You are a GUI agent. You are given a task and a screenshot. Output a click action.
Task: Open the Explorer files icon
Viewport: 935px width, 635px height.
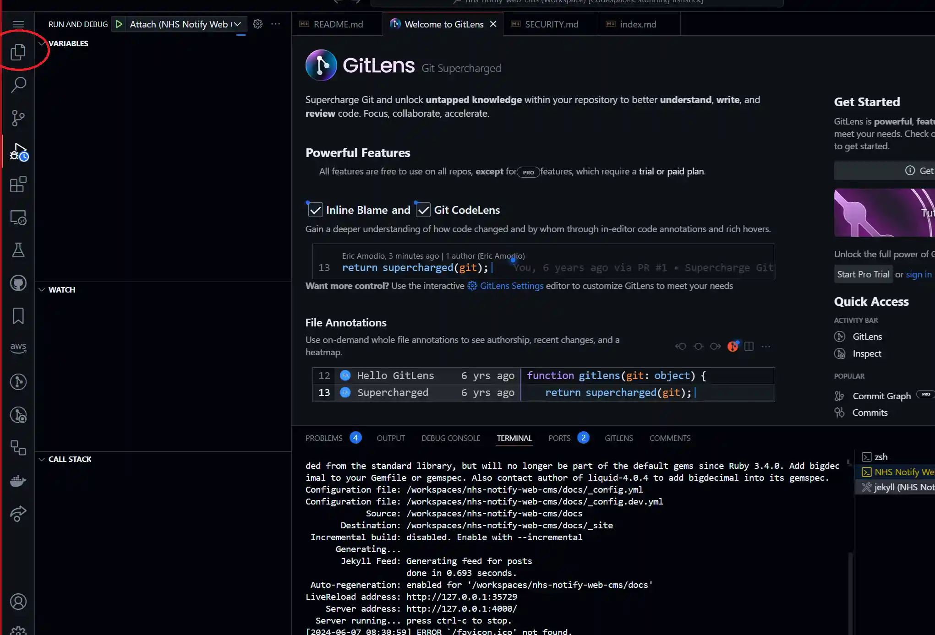point(18,52)
